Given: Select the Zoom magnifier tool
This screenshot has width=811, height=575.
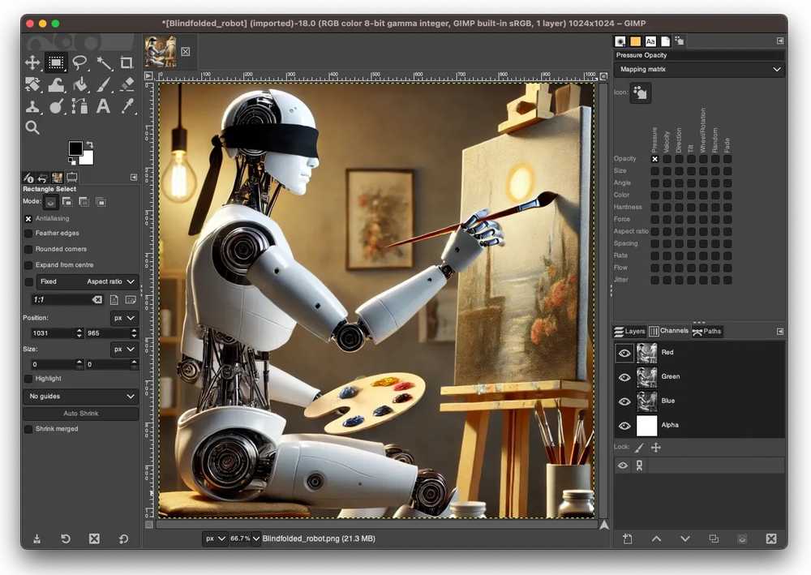Looking at the screenshot, I should tap(32, 127).
